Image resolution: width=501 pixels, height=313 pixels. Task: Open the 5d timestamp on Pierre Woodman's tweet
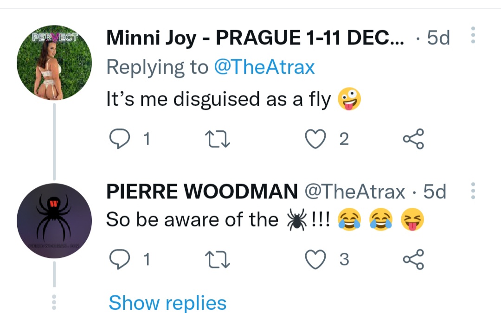coord(434,191)
